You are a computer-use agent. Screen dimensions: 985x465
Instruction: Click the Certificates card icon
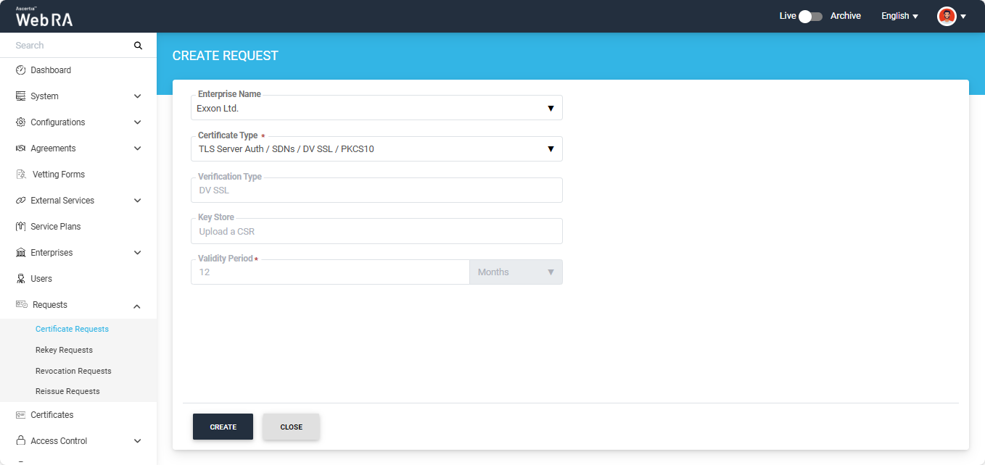21,415
